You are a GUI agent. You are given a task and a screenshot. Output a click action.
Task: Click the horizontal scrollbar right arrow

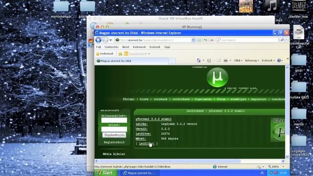pos(283,161)
